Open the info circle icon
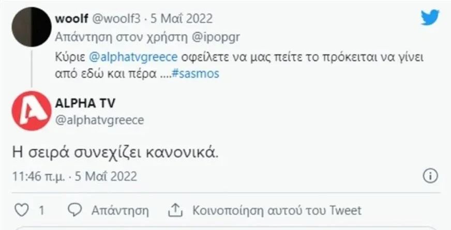451x230 pixels. 430,176
